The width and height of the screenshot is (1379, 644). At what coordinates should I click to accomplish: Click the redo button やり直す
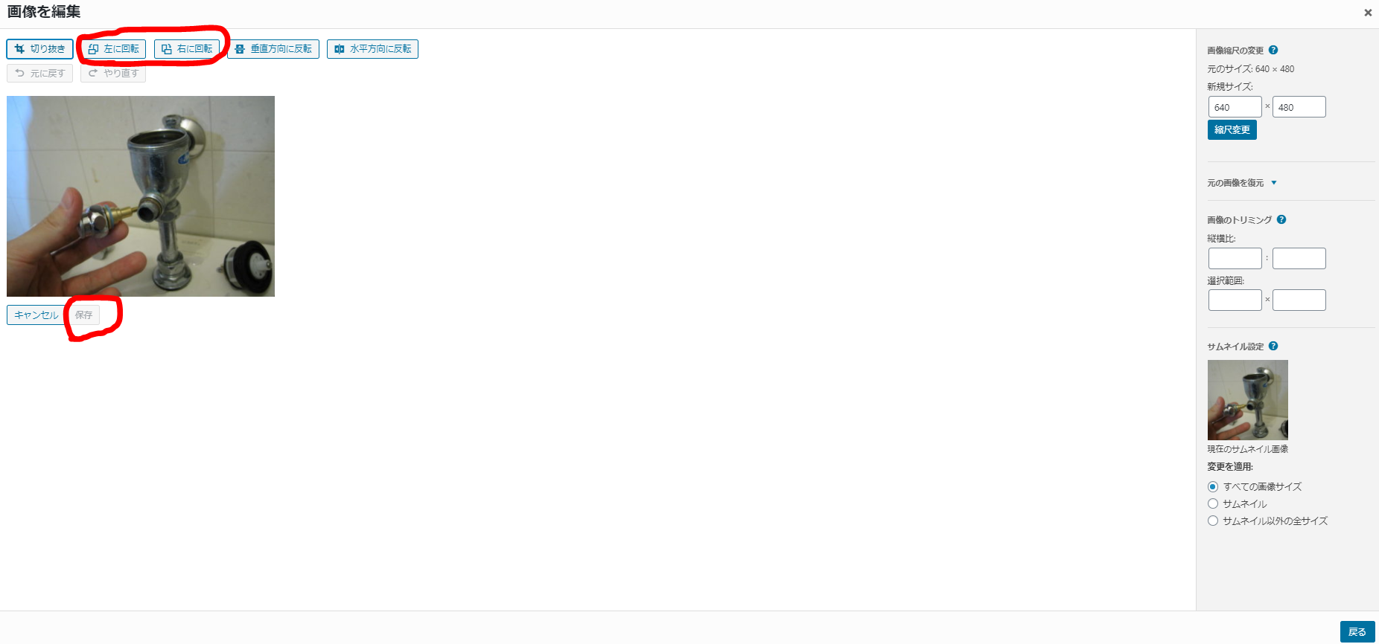[113, 73]
